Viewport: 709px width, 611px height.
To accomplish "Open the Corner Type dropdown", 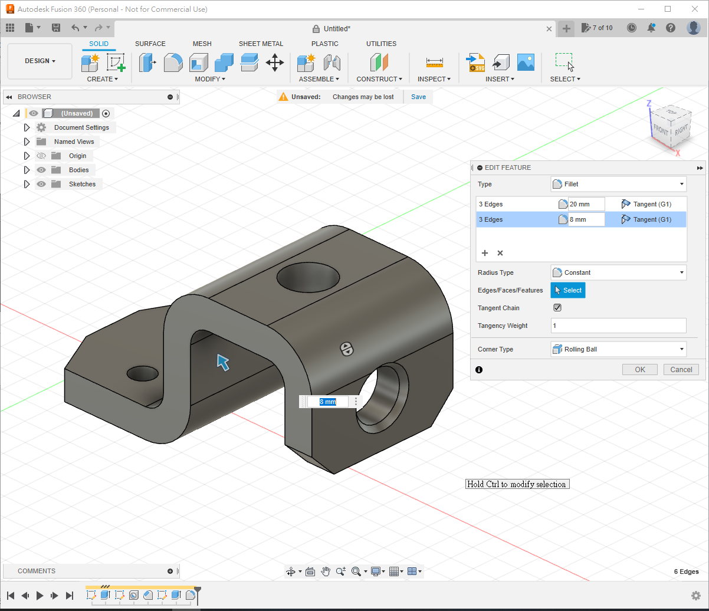I will coord(618,349).
